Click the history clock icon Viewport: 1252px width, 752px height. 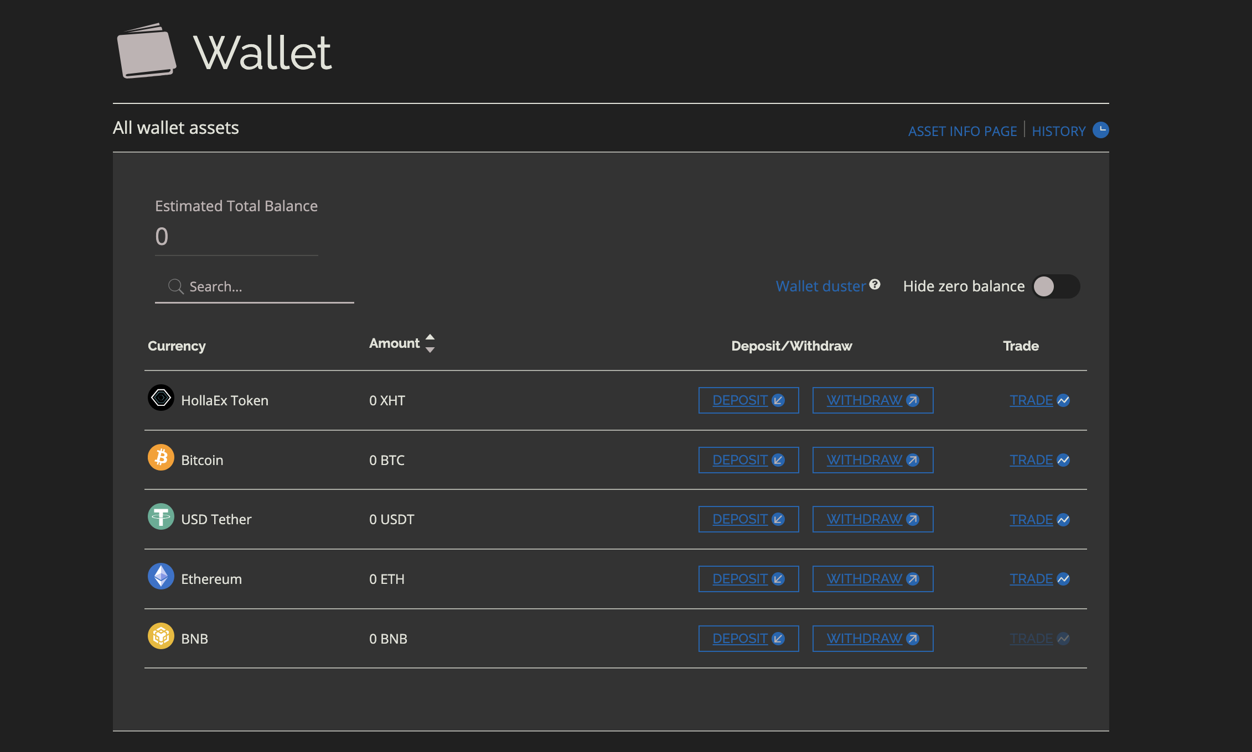[1100, 130]
